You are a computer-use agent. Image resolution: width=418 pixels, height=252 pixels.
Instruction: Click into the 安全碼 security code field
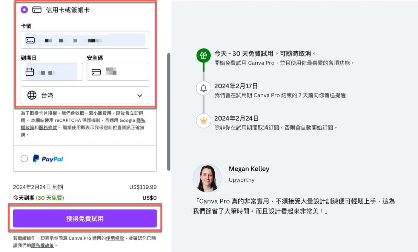pos(118,72)
